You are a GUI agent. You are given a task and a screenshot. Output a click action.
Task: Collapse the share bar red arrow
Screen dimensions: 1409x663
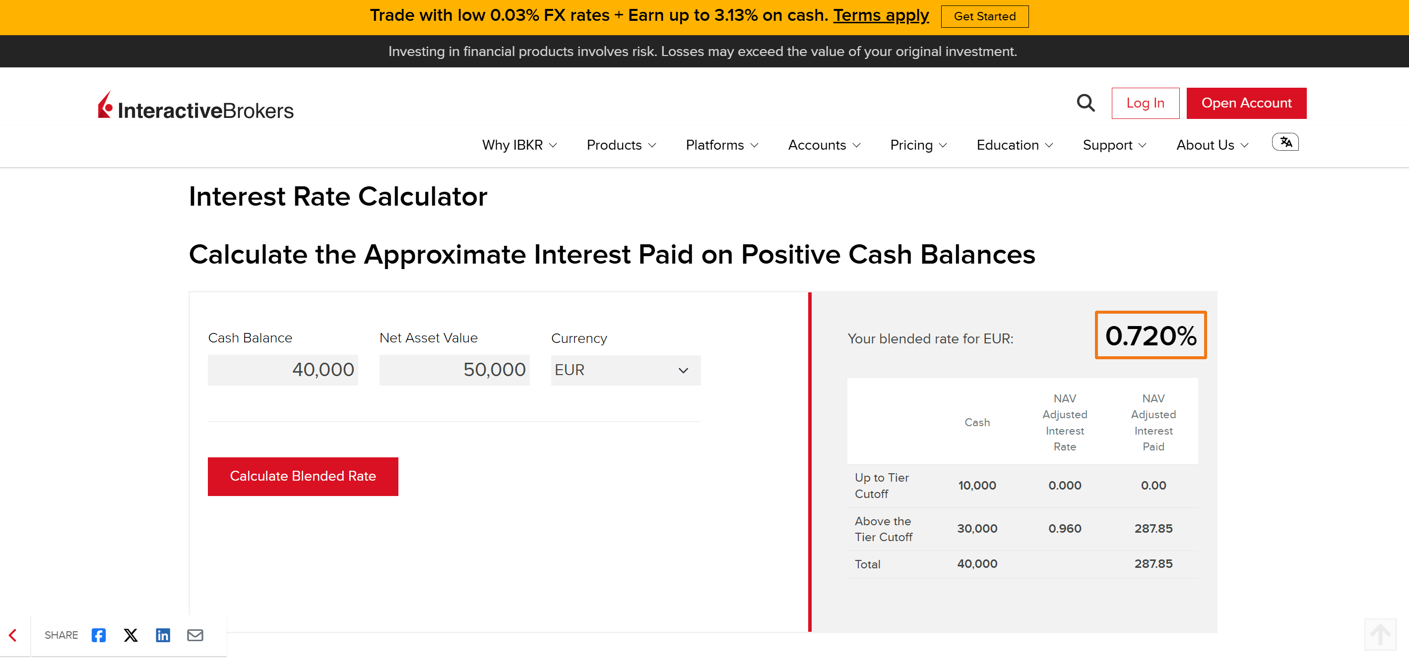click(13, 635)
